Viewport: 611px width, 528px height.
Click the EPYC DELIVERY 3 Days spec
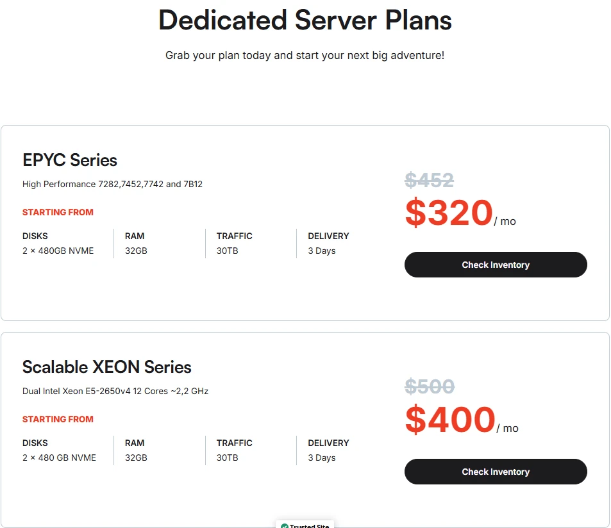(x=328, y=243)
